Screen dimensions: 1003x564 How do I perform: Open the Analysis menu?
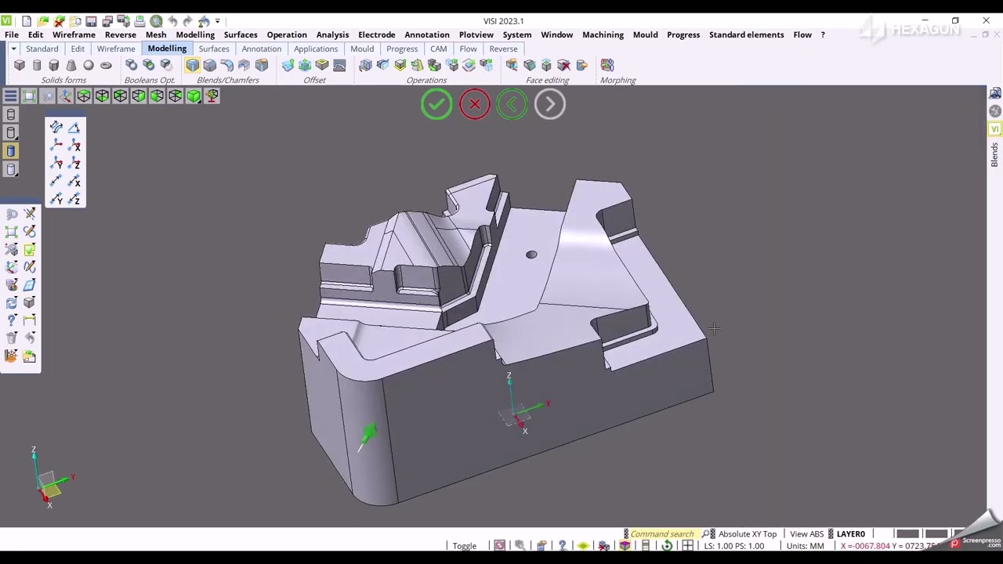click(332, 34)
